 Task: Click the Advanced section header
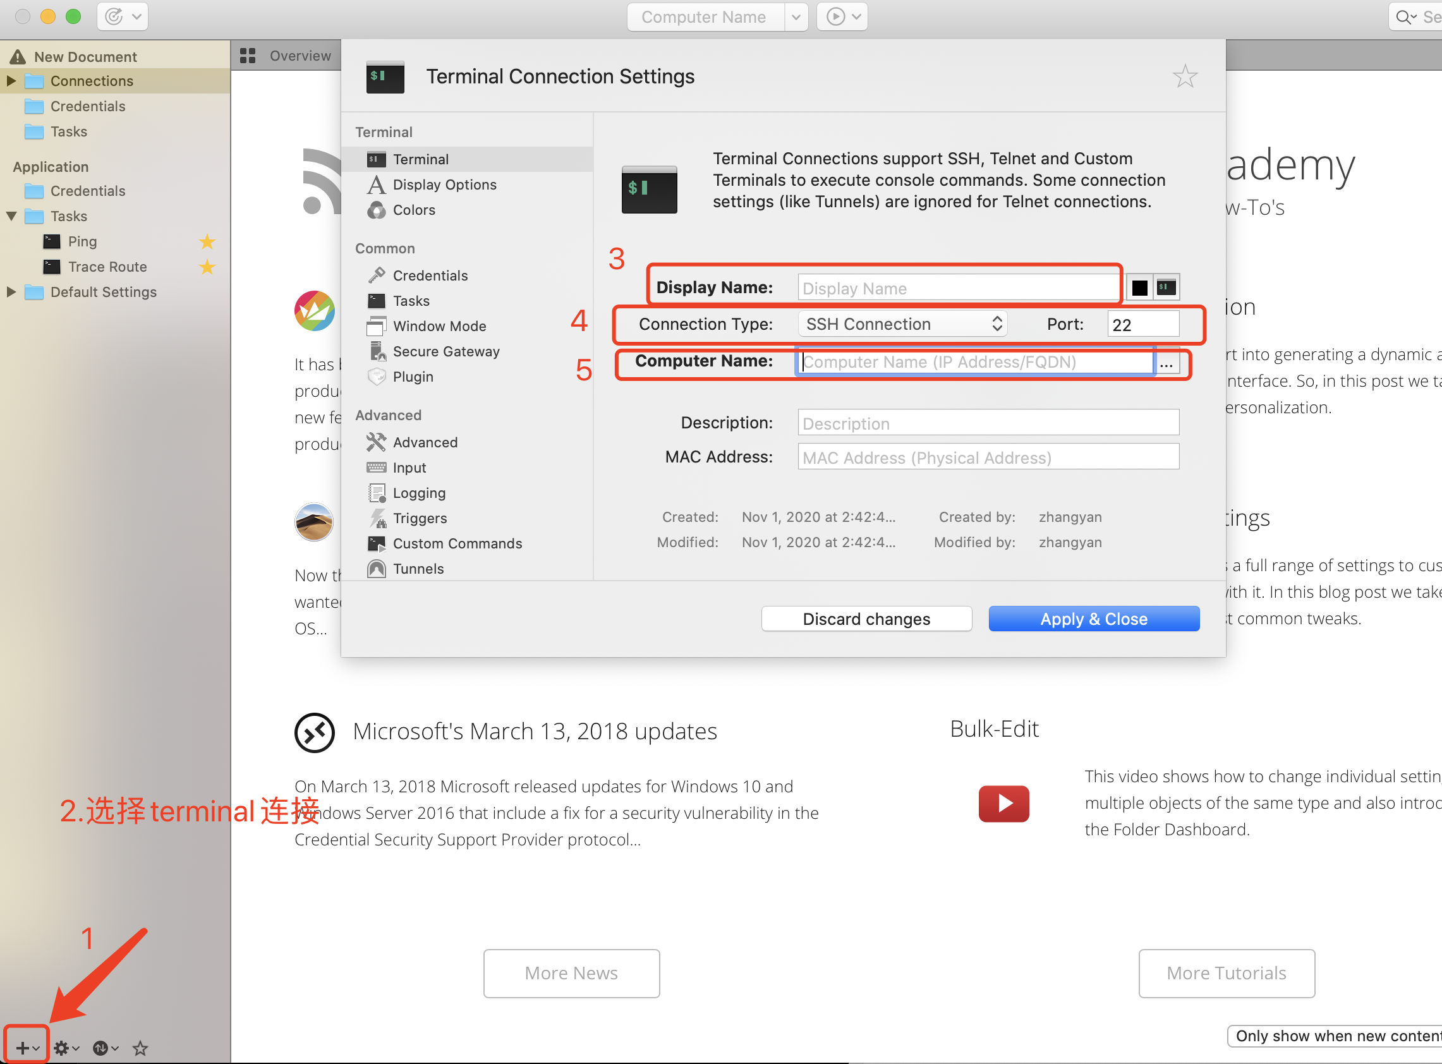(x=387, y=416)
